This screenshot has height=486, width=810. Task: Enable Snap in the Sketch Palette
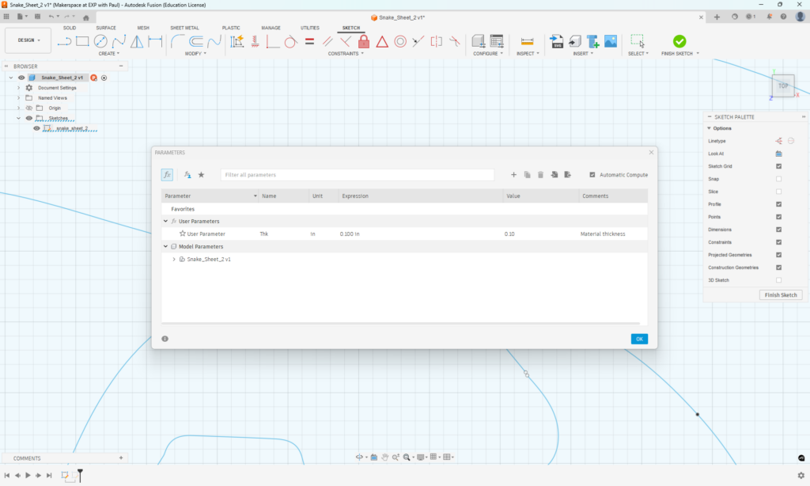point(778,178)
